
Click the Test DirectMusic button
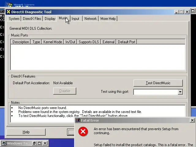[158, 83]
